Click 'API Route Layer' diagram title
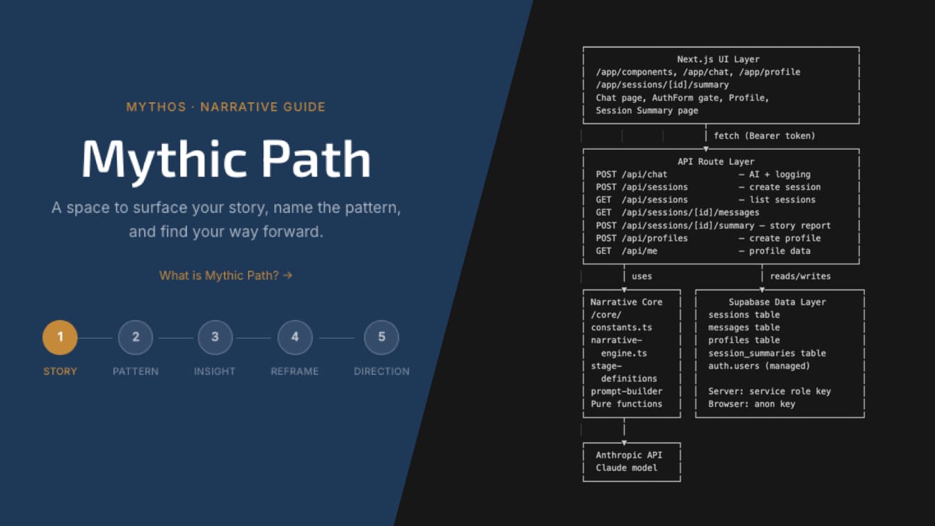 click(x=717, y=161)
